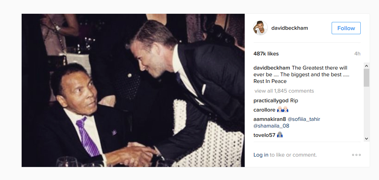The image size is (379, 180).
Task: Click the 487k likes count
Action: (266, 54)
